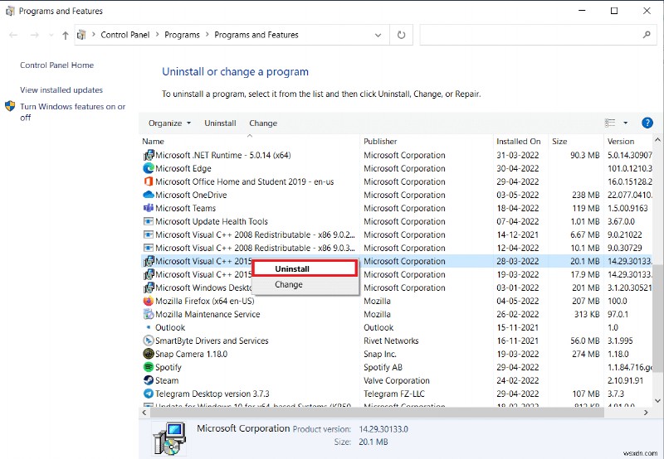This screenshot has width=664, height=459.
Task: Click Programs in the breadcrumb path
Action: [182, 35]
